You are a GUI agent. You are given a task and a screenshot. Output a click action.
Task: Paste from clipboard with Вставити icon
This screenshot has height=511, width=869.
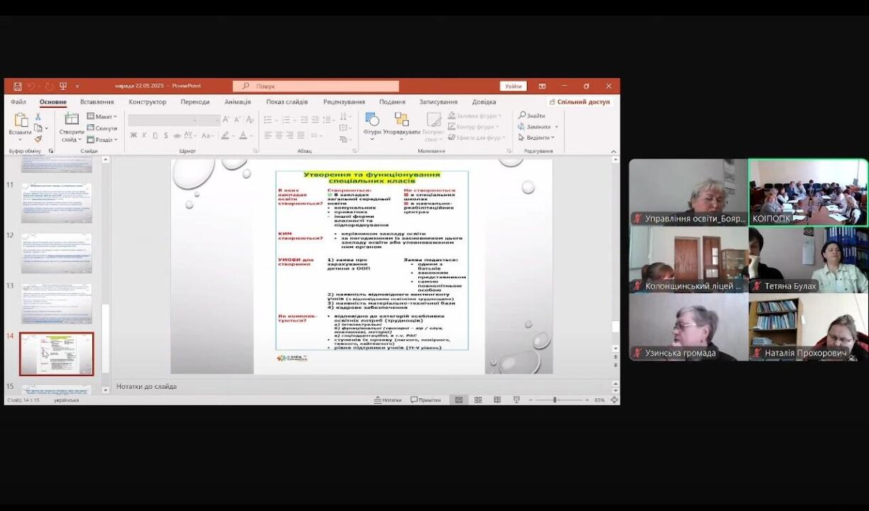(20, 119)
